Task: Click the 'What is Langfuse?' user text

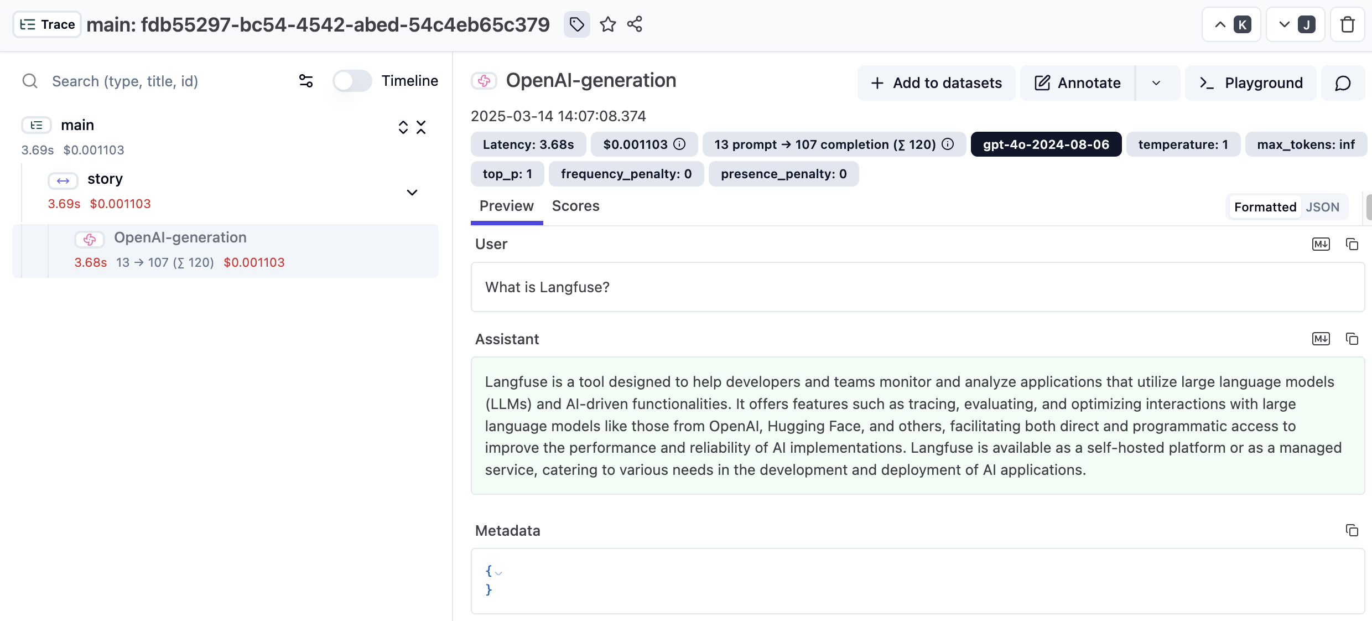Action: point(547,287)
